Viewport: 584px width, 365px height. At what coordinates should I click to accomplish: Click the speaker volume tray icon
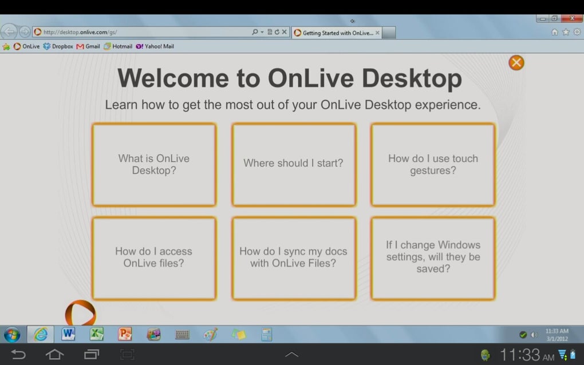[534, 335]
